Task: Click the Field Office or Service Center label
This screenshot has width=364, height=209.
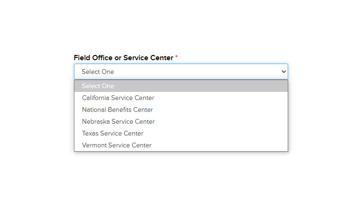Action: [x=124, y=58]
